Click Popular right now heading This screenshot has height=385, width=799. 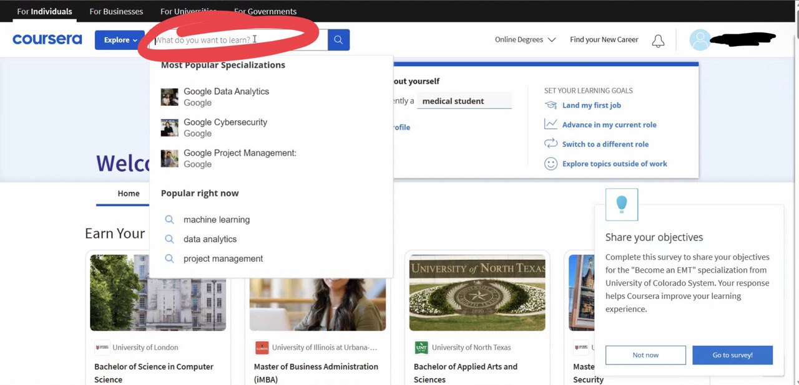point(200,193)
